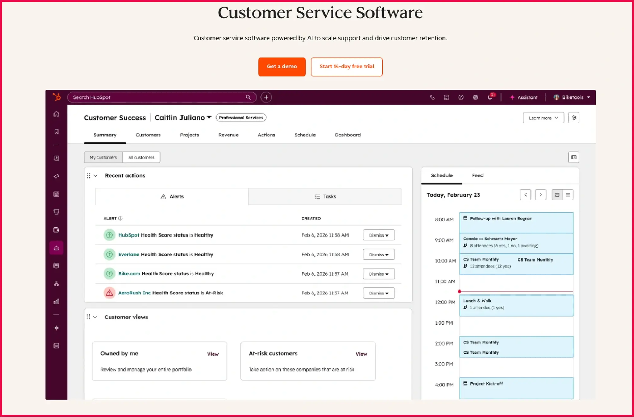Open the sidebar Breeze AI sparkle icon
The image size is (634, 417).
(56, 328)
